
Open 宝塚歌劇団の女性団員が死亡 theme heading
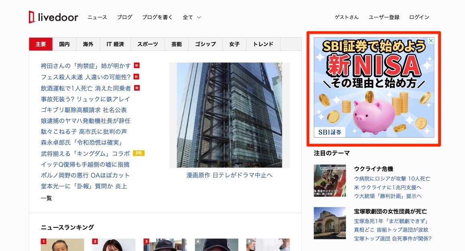coord(390,211)
